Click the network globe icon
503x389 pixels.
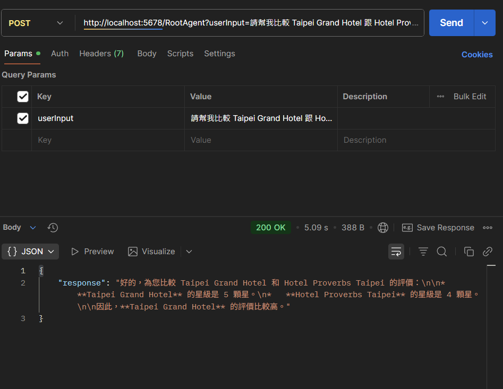[x=383, y=228]
